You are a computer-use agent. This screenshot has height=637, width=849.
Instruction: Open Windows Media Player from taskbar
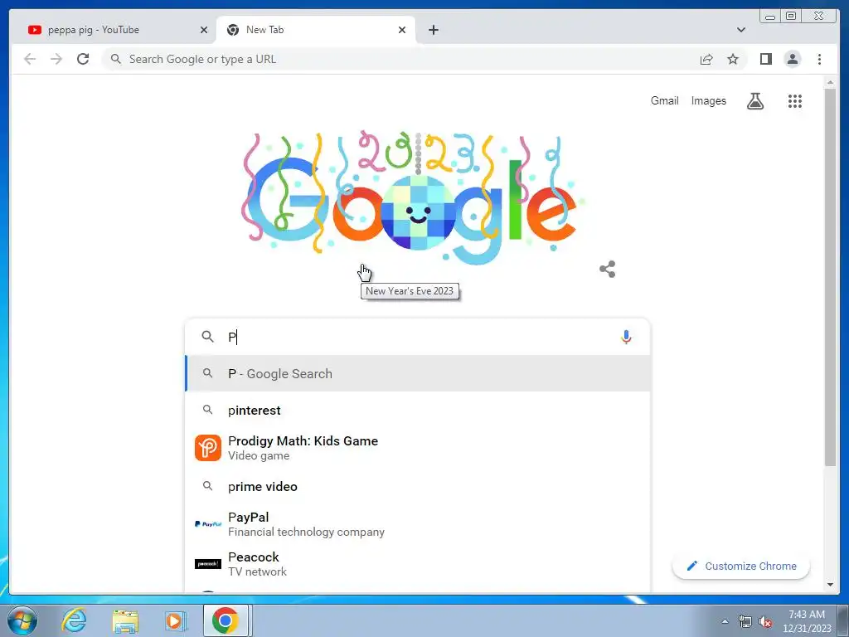175,620
